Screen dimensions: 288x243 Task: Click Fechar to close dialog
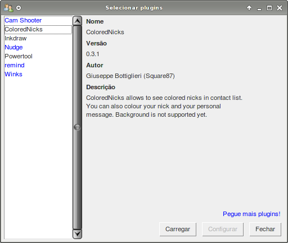(x=265, y=229)
